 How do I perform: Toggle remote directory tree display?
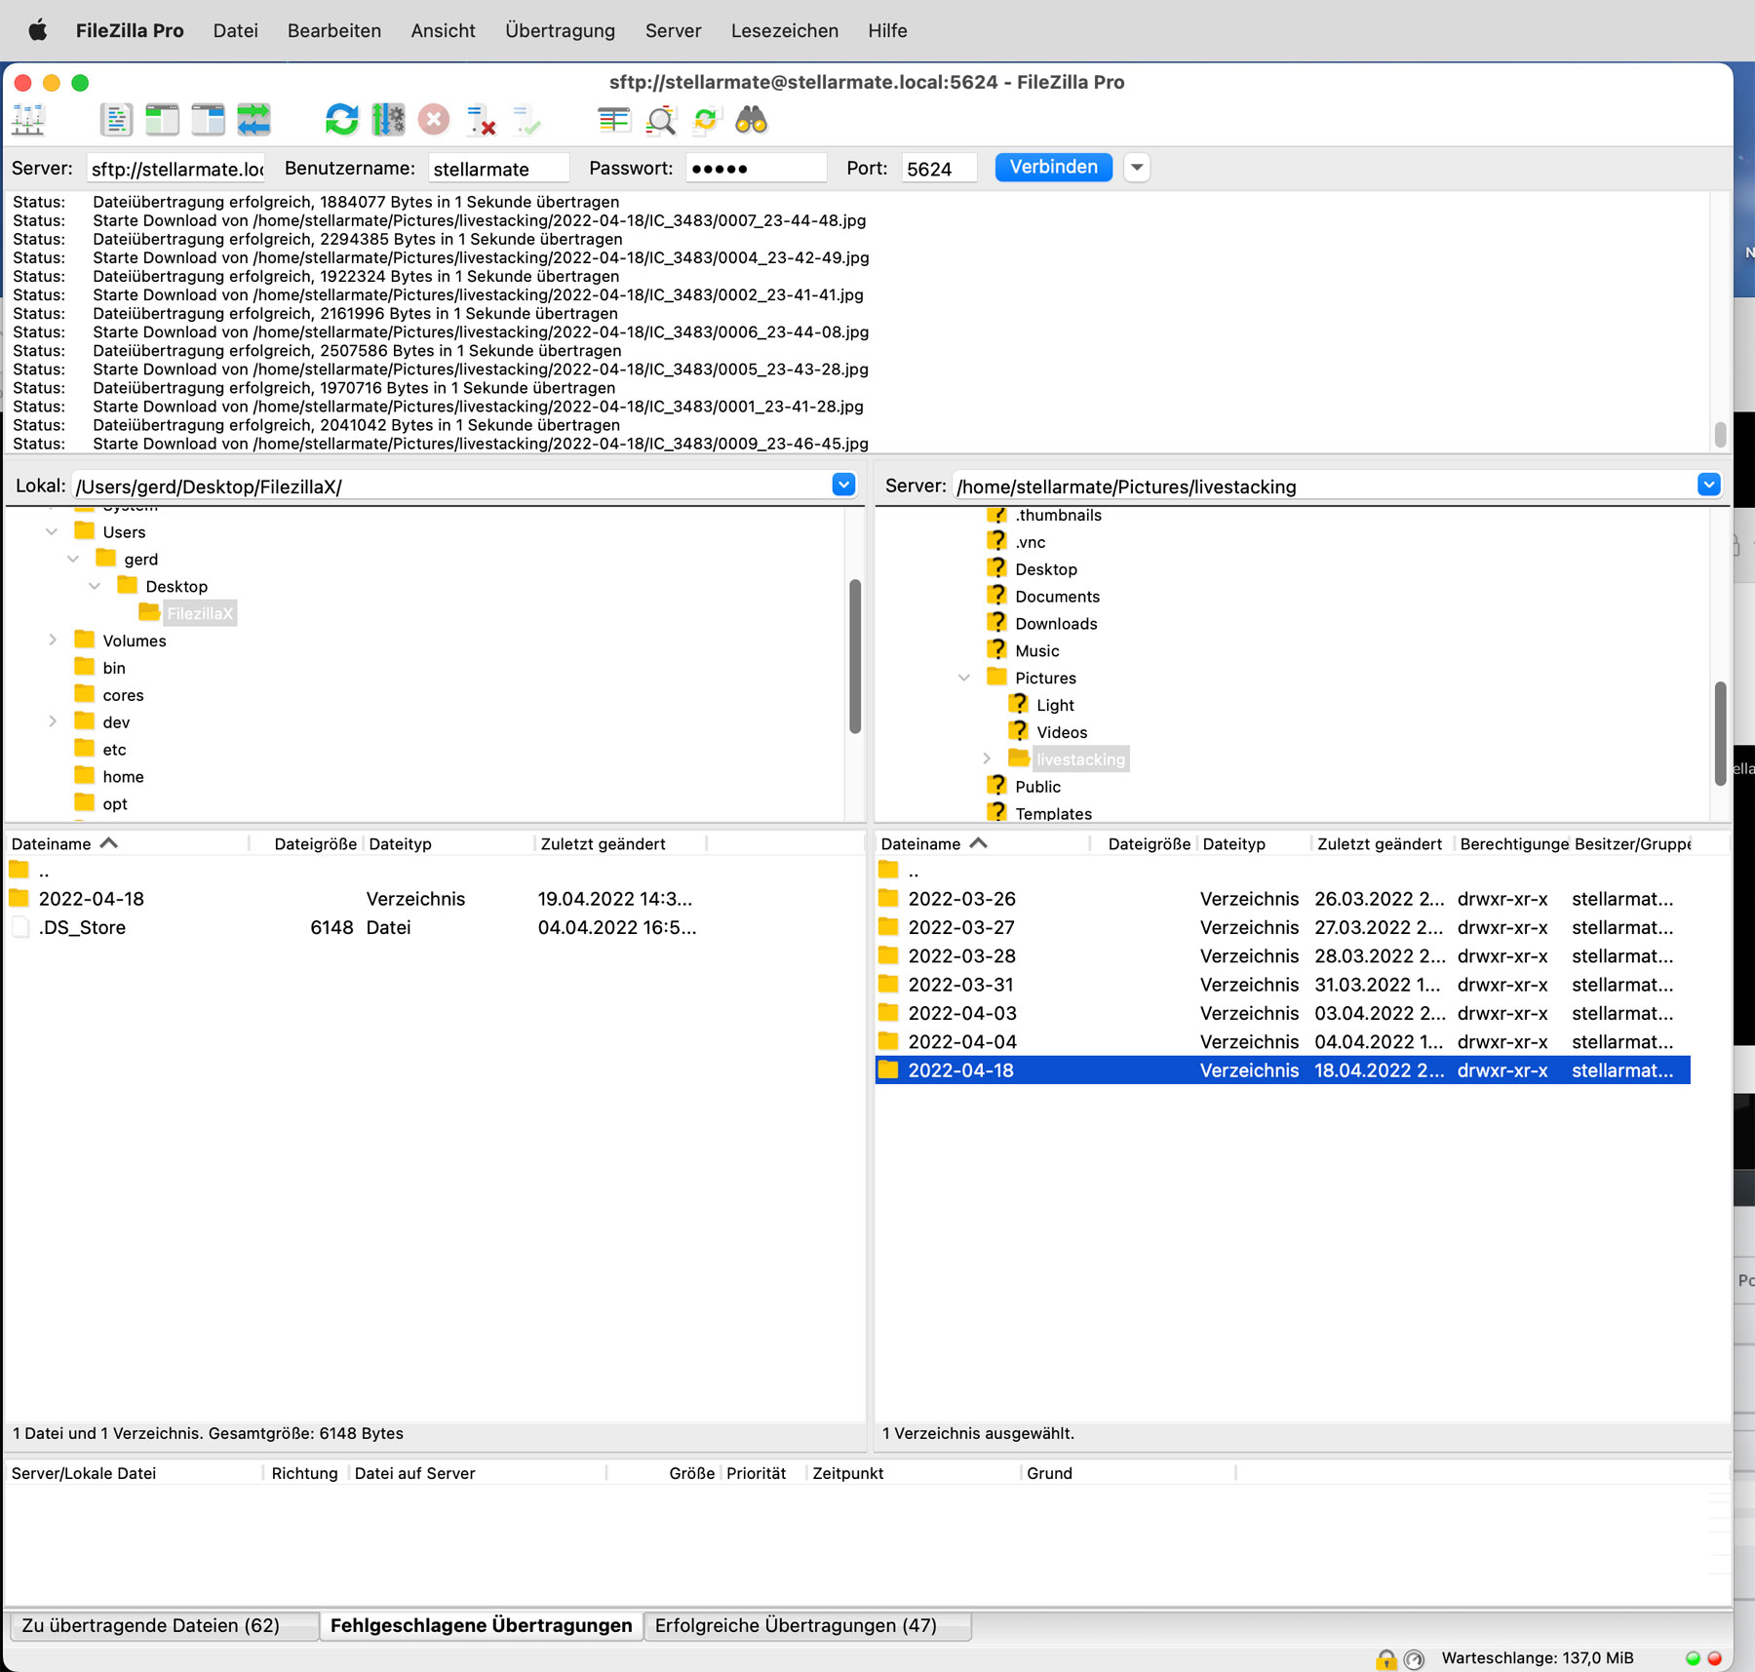208,120
